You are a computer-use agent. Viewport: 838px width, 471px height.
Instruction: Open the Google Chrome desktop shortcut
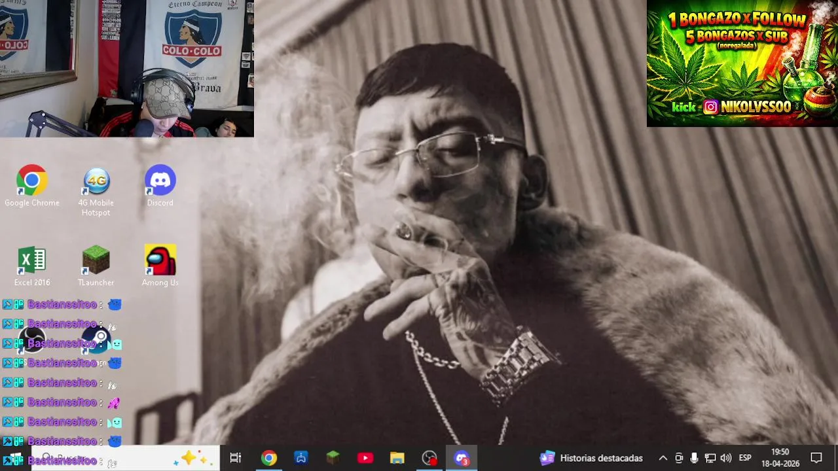click(x=31, y=186)
